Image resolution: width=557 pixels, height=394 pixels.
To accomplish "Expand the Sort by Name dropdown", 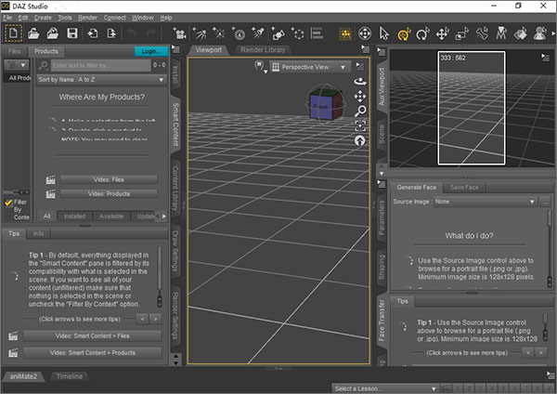I will click(x=100, y=81).
